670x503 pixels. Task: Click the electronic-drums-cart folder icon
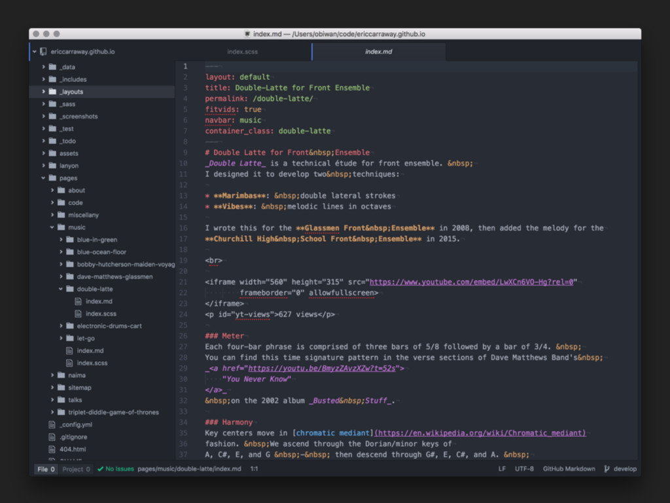(x=70, y=326)
